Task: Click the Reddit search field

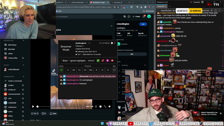Action: [x=85, y=16]
